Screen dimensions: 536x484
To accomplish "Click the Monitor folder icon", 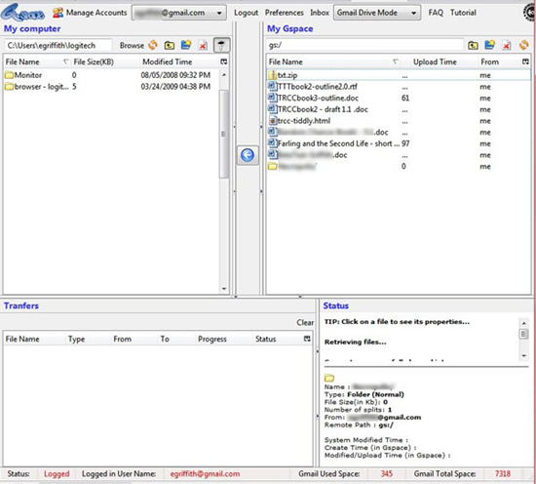I will pos(9,75).
